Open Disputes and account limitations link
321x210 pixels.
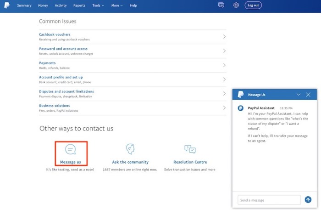[66, 91]
